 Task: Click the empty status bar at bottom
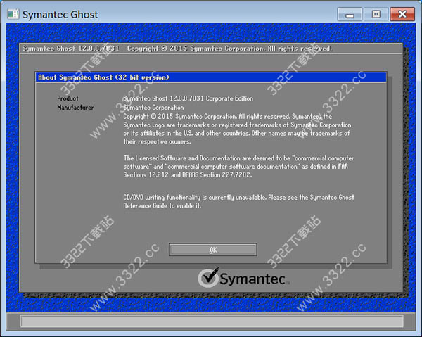pos(211,322)
